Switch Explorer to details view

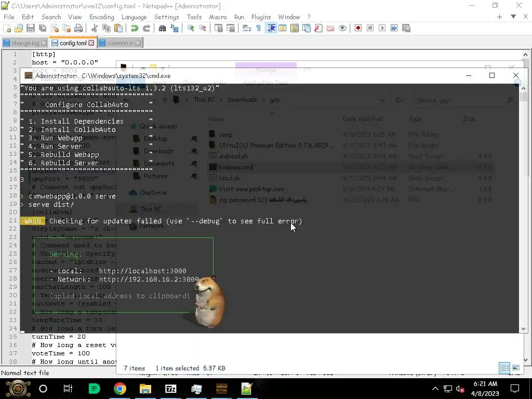click(504, 368)
